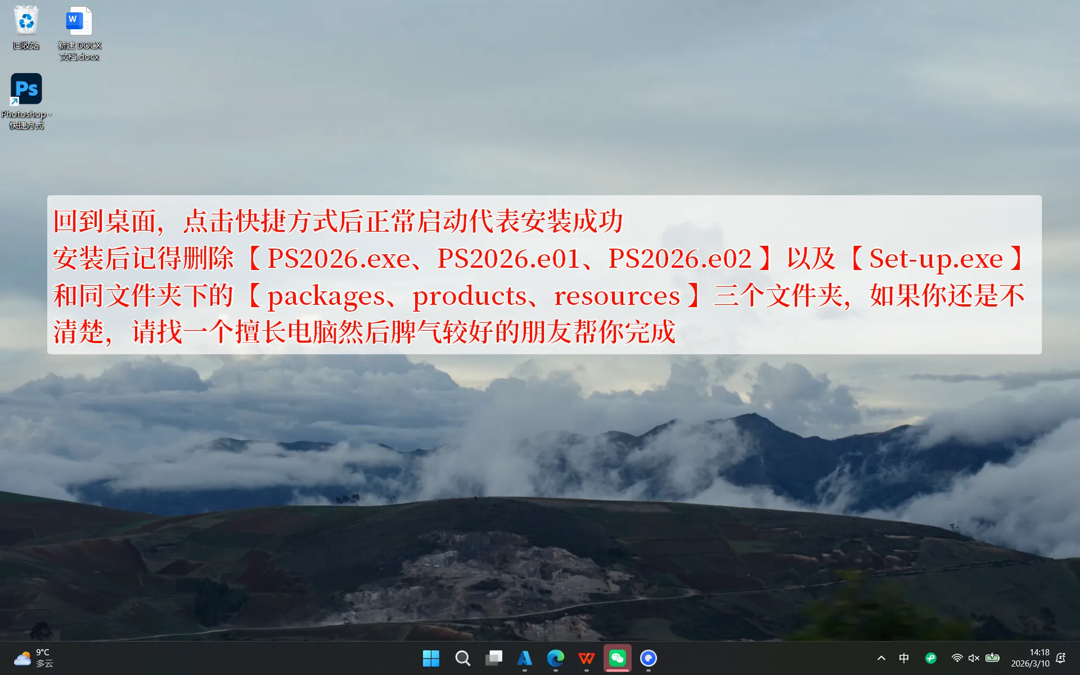Image resolution: width=1080 pixels, height=675 pixels.
Task: Open the battery quick settings flyout
Action: pyautogui.click(x=992, y=658)
